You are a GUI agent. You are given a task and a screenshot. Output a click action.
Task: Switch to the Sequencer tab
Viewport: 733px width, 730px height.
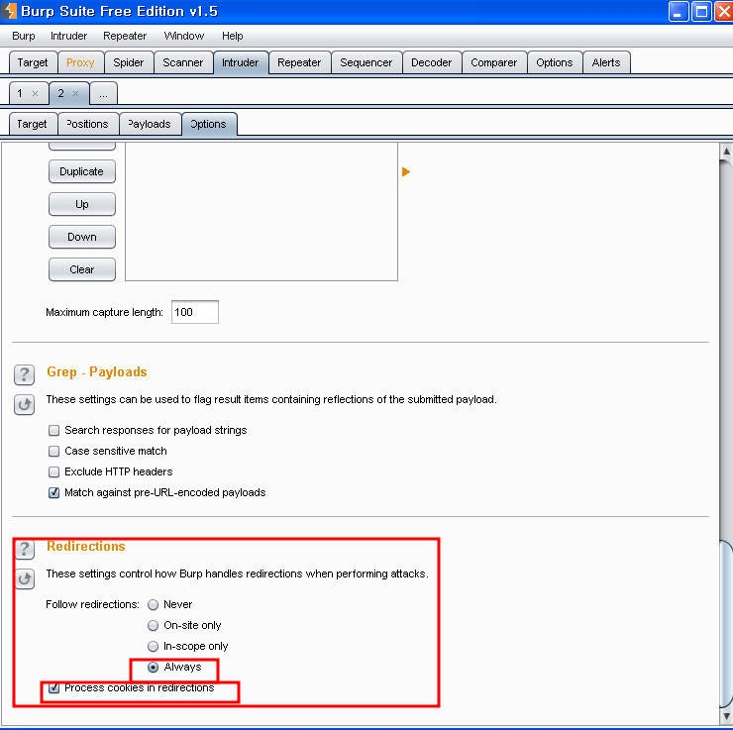tap(366, 62)
